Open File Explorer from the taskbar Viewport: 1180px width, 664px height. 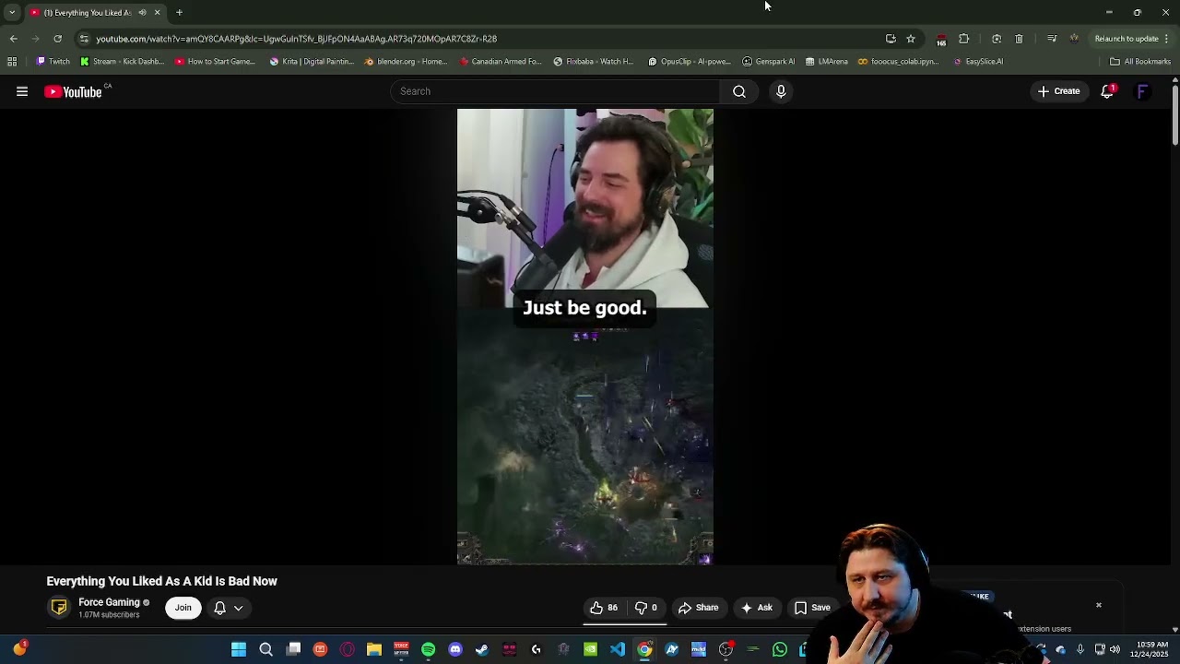(374, 650)
